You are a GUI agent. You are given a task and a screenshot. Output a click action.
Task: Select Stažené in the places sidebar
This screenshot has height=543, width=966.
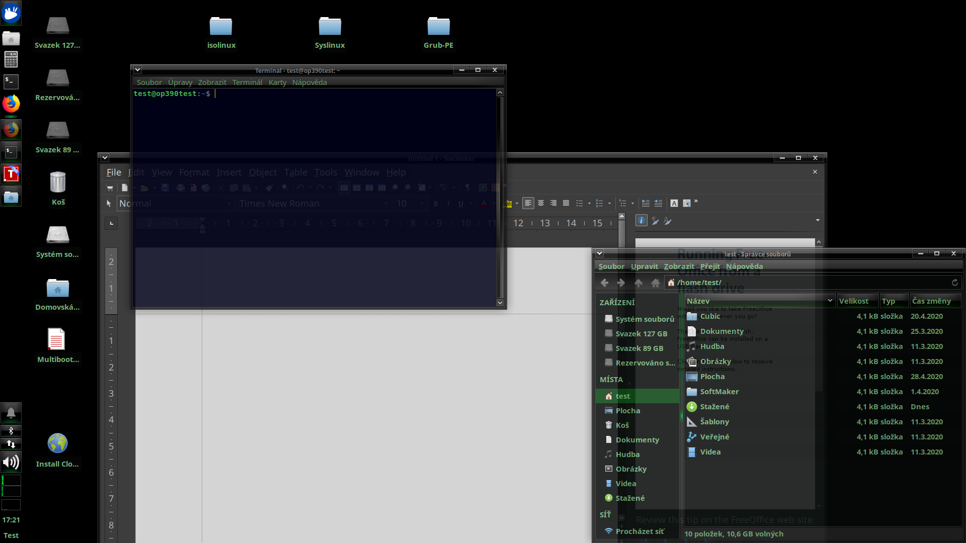tap(630, 498)
